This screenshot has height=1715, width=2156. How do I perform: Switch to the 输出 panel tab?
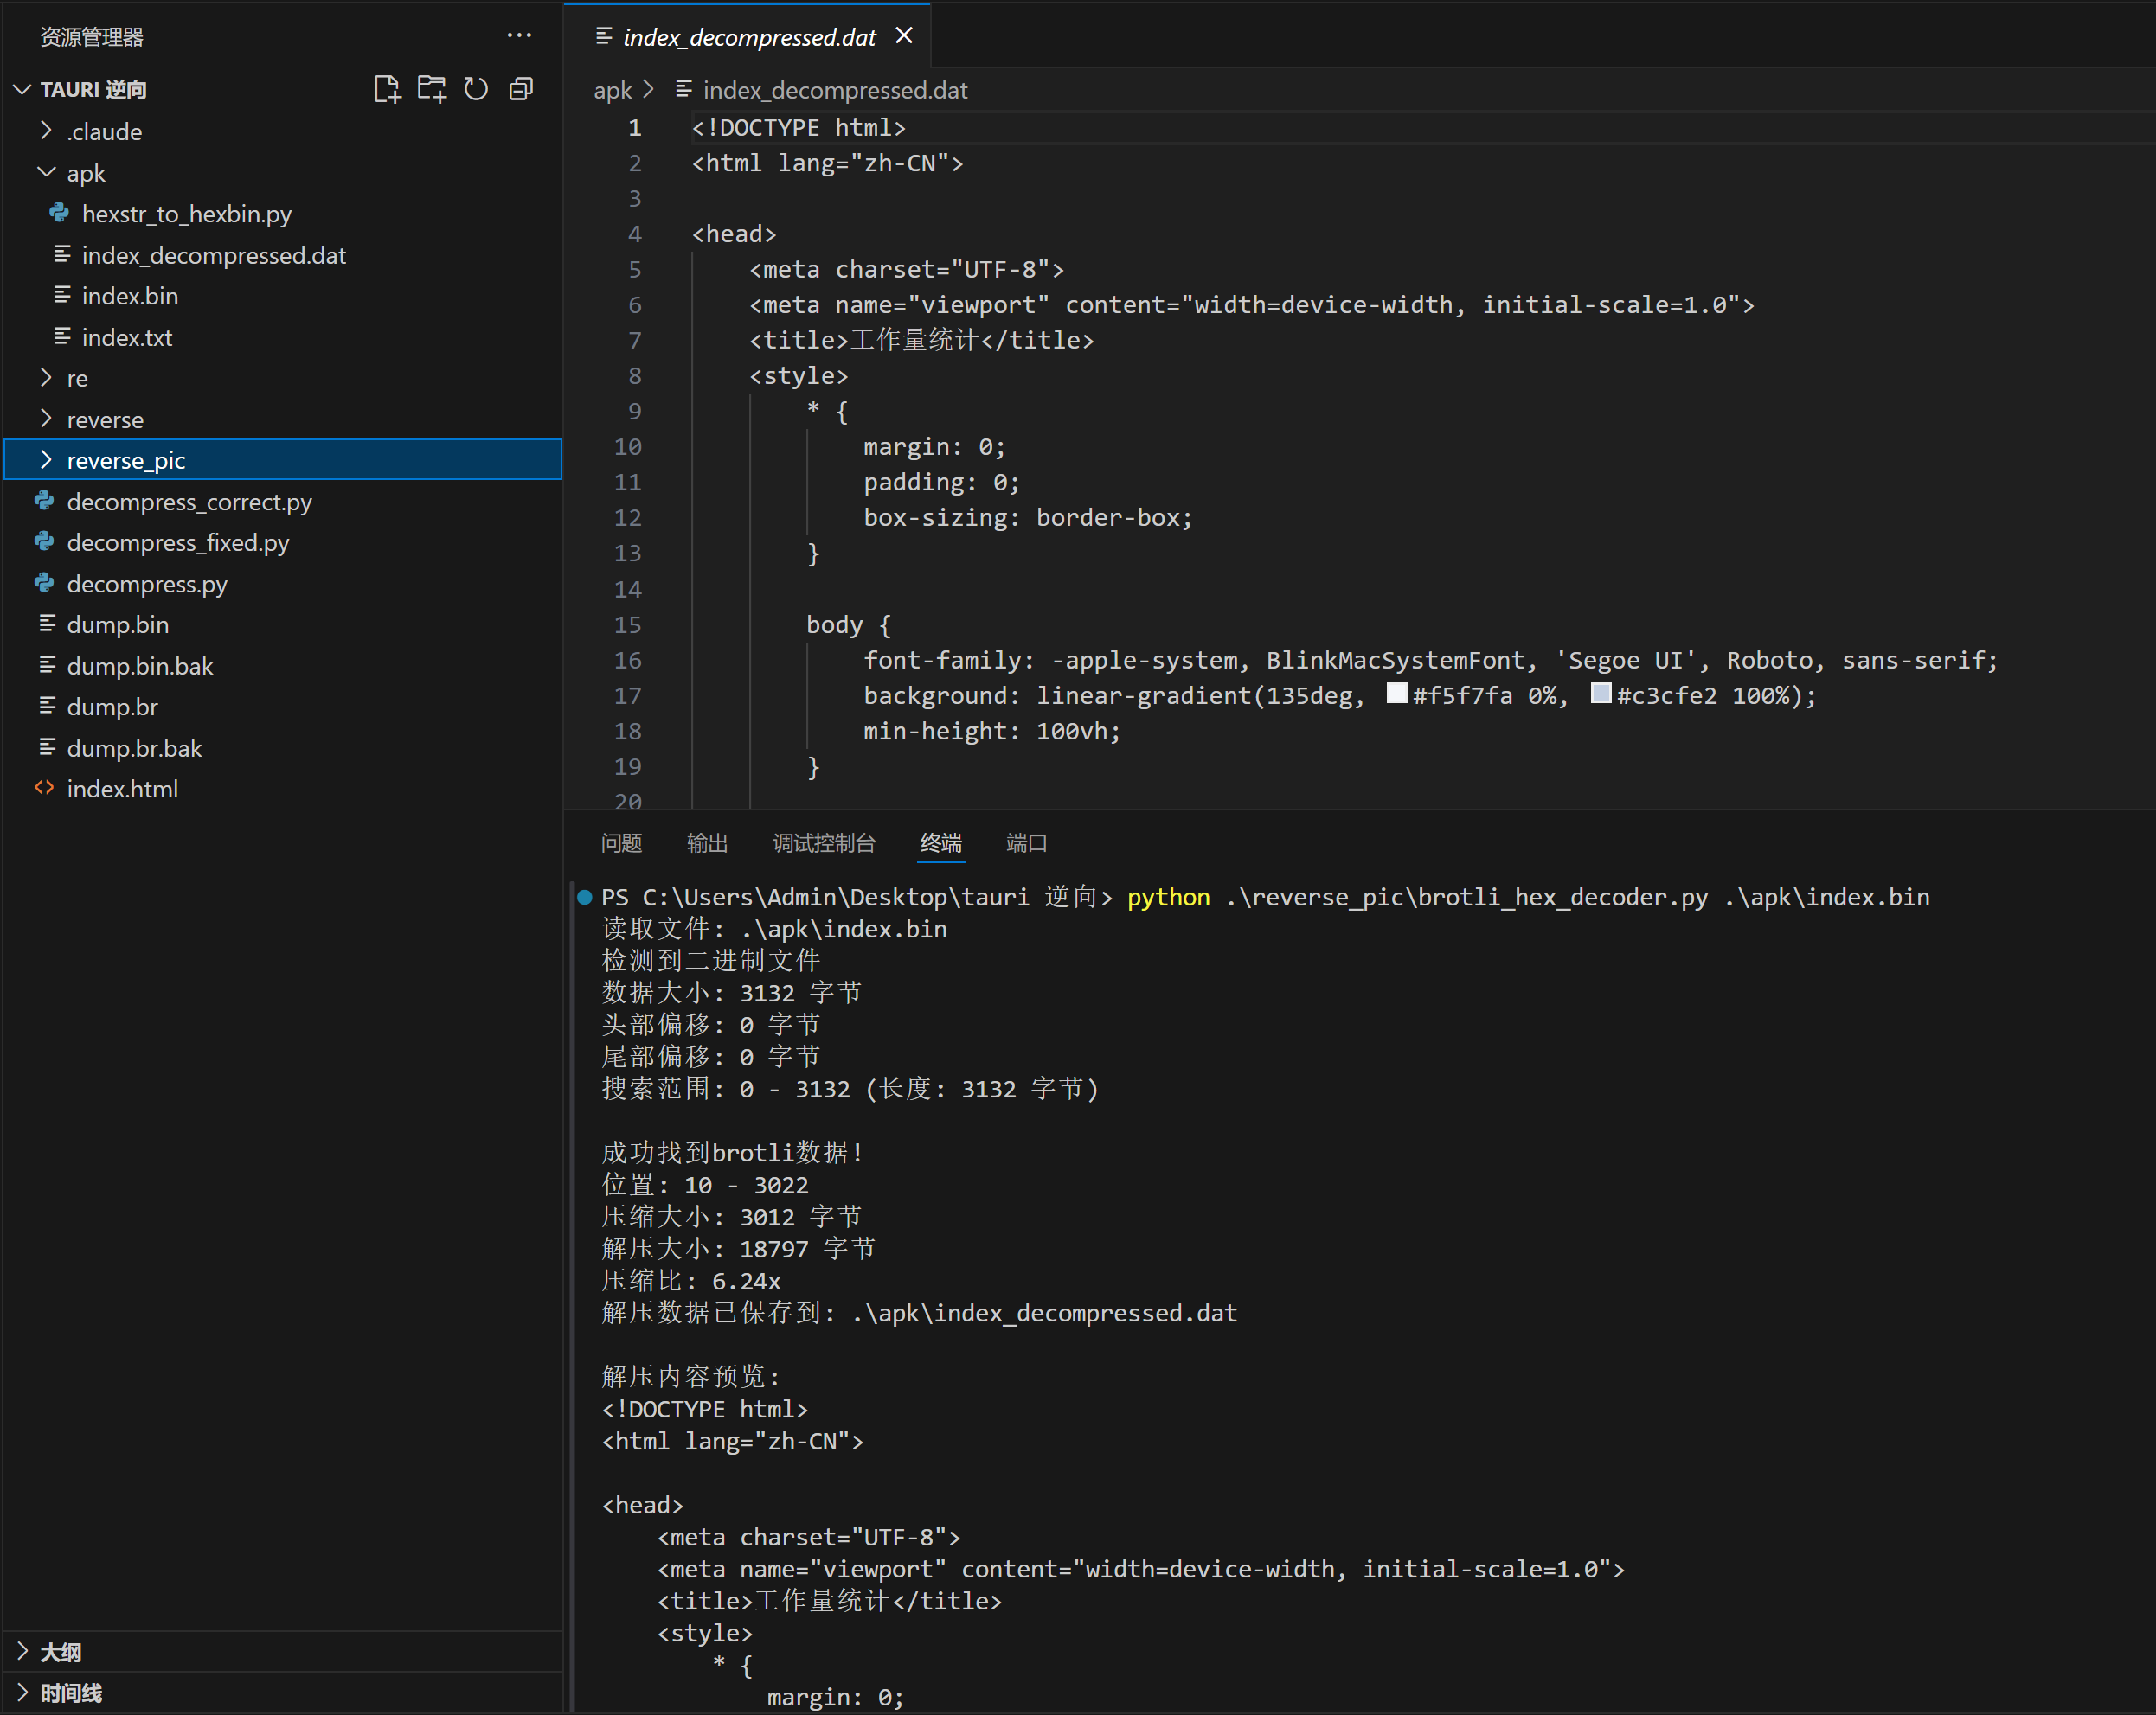click(x=707, y=843)
